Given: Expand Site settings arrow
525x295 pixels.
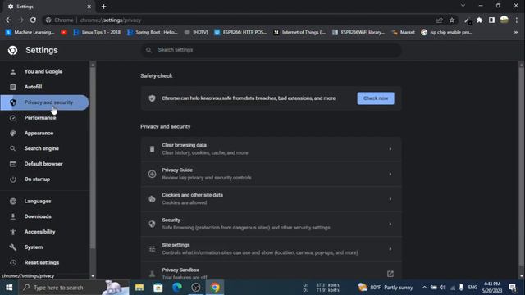Looking at the screenshot, I should (390, 249).
